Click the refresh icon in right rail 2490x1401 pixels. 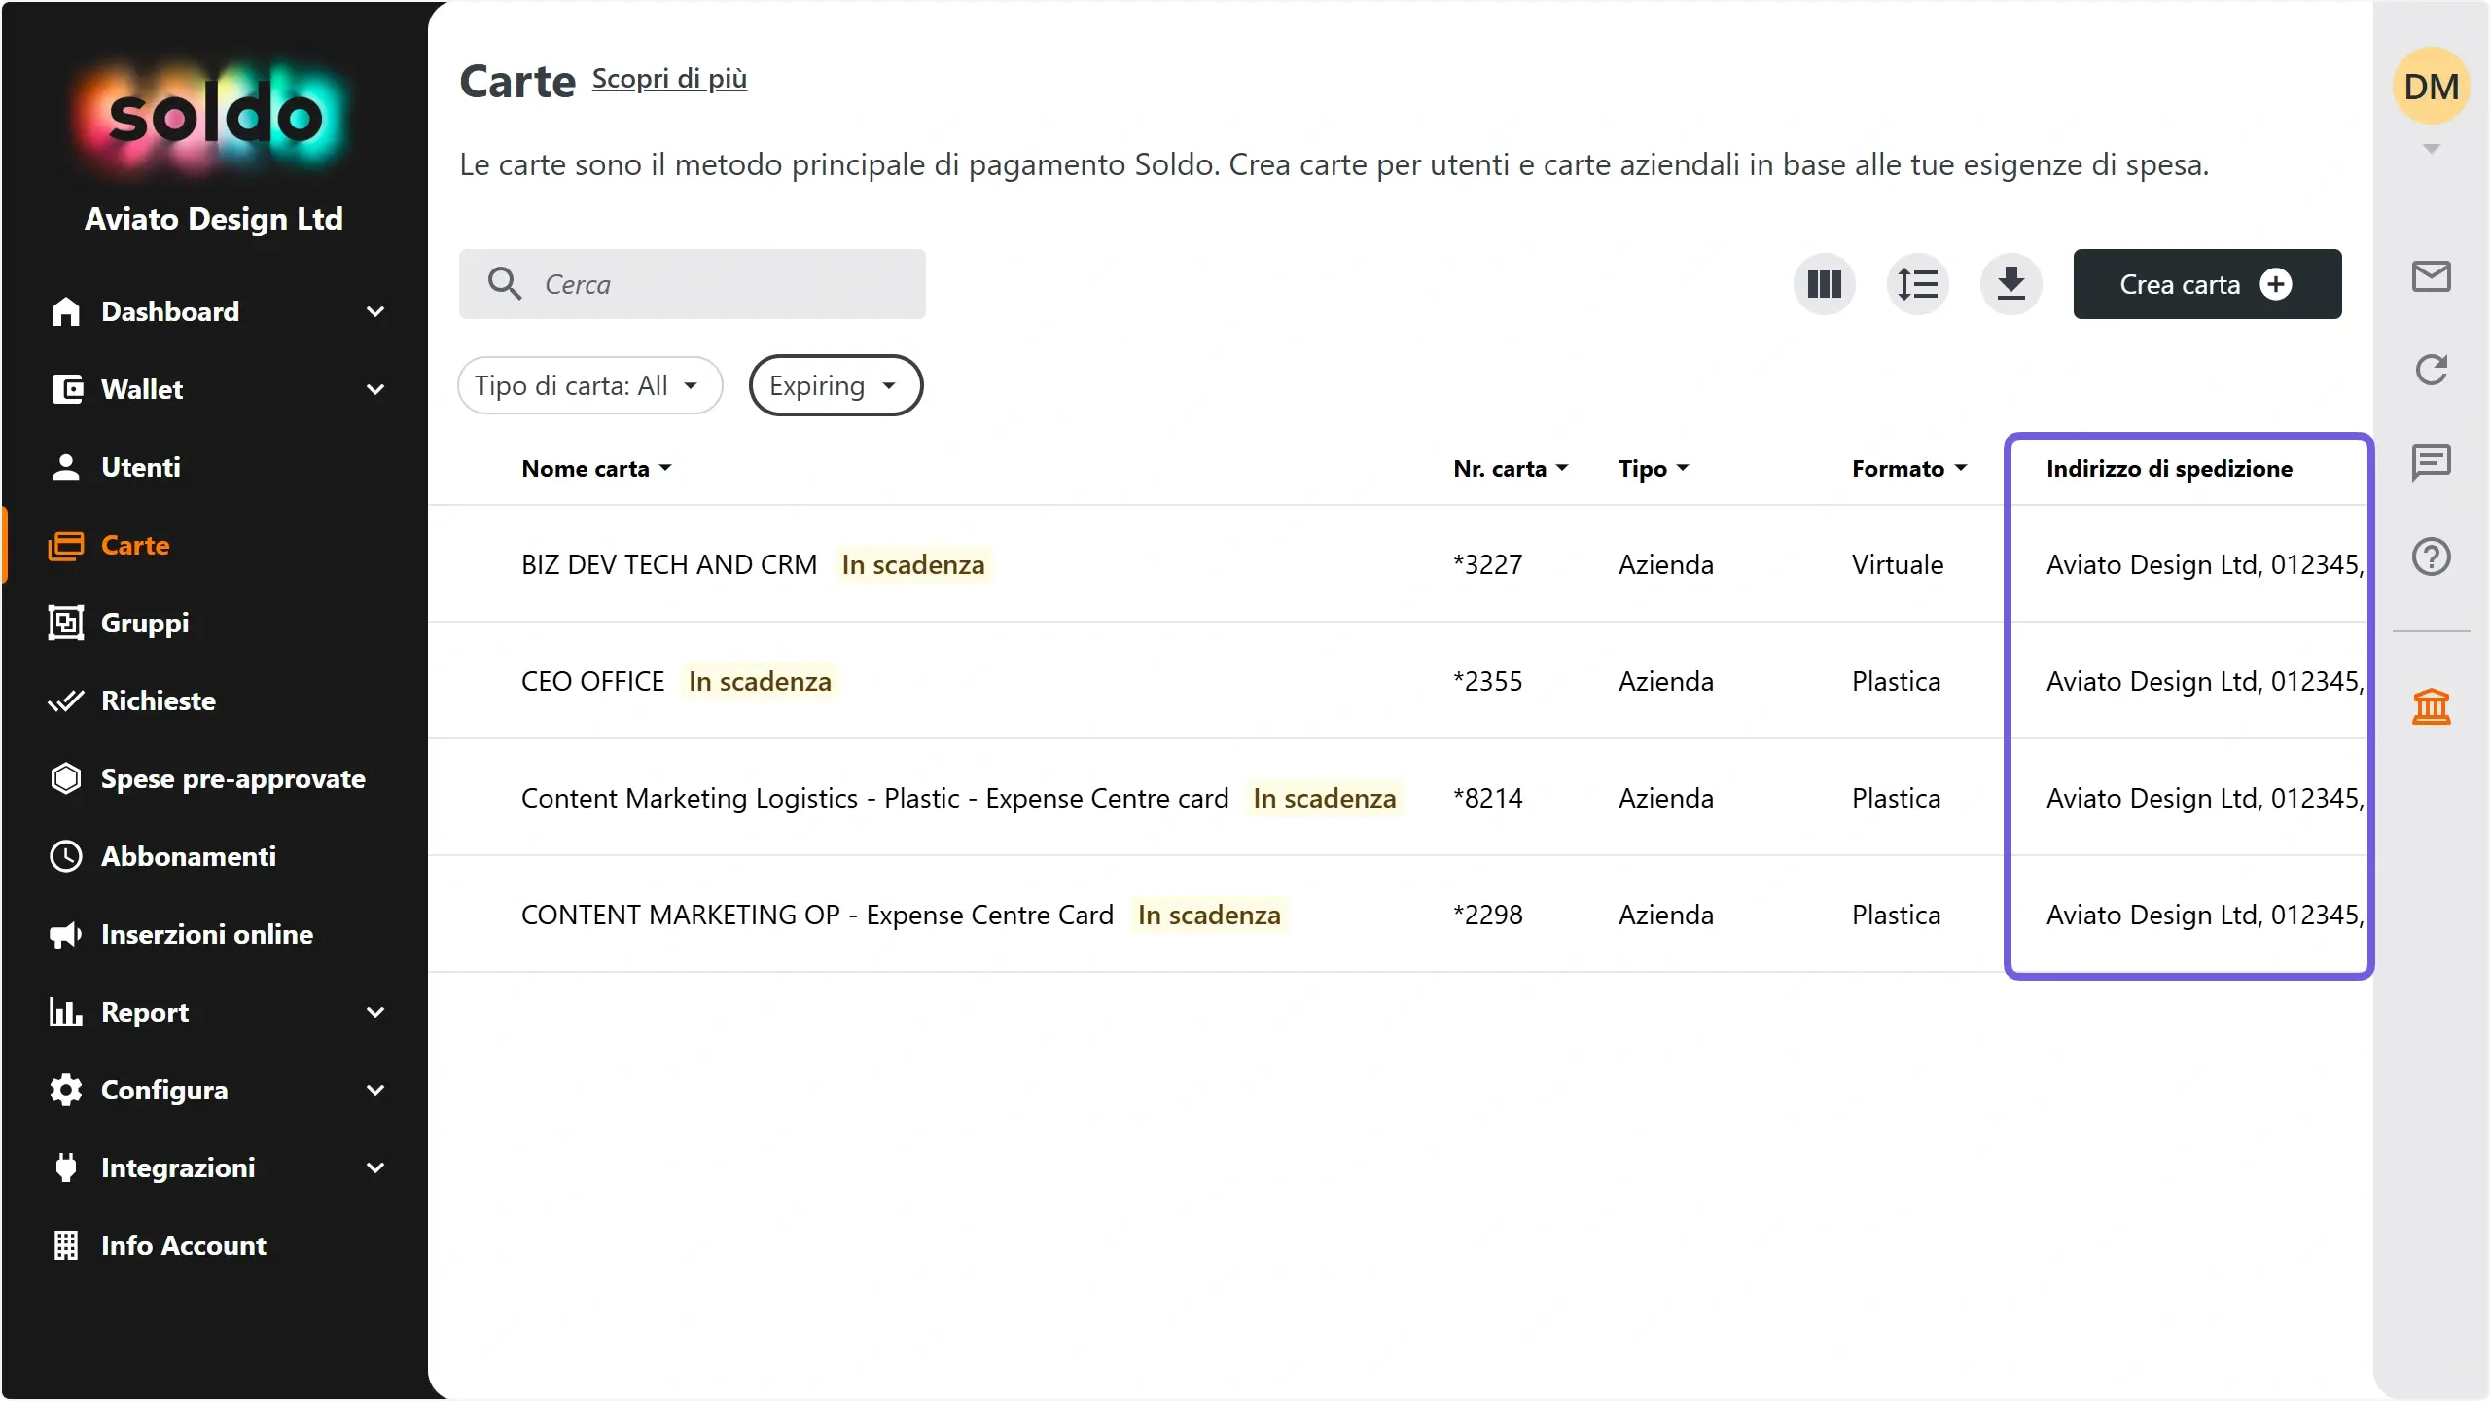tap(2431, 370)
